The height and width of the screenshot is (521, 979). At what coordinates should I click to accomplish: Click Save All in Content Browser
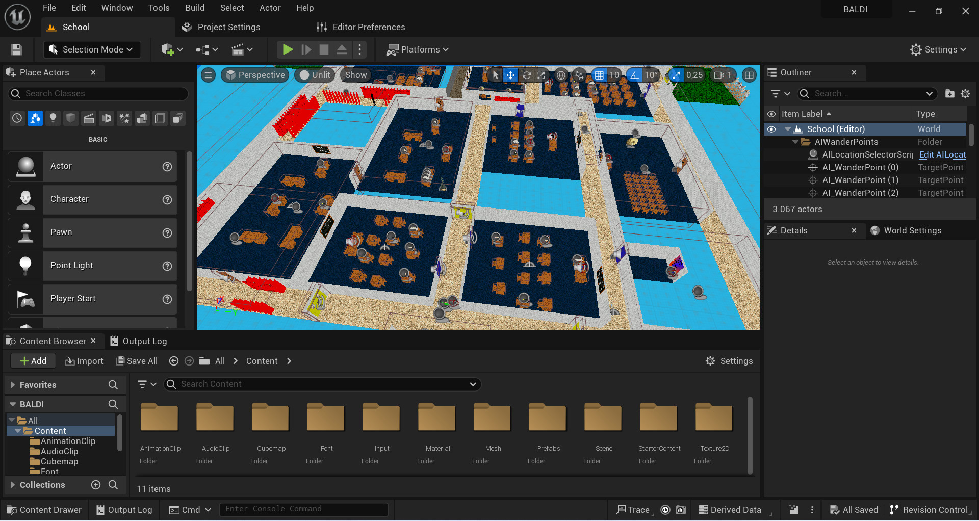pos(137,361)
